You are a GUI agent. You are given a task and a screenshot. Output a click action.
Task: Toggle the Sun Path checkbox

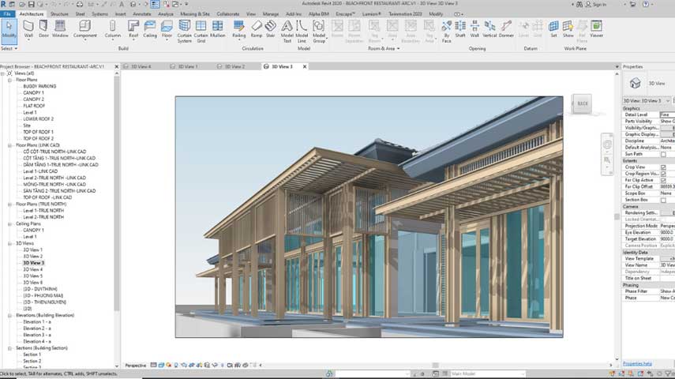coord(663,154)
